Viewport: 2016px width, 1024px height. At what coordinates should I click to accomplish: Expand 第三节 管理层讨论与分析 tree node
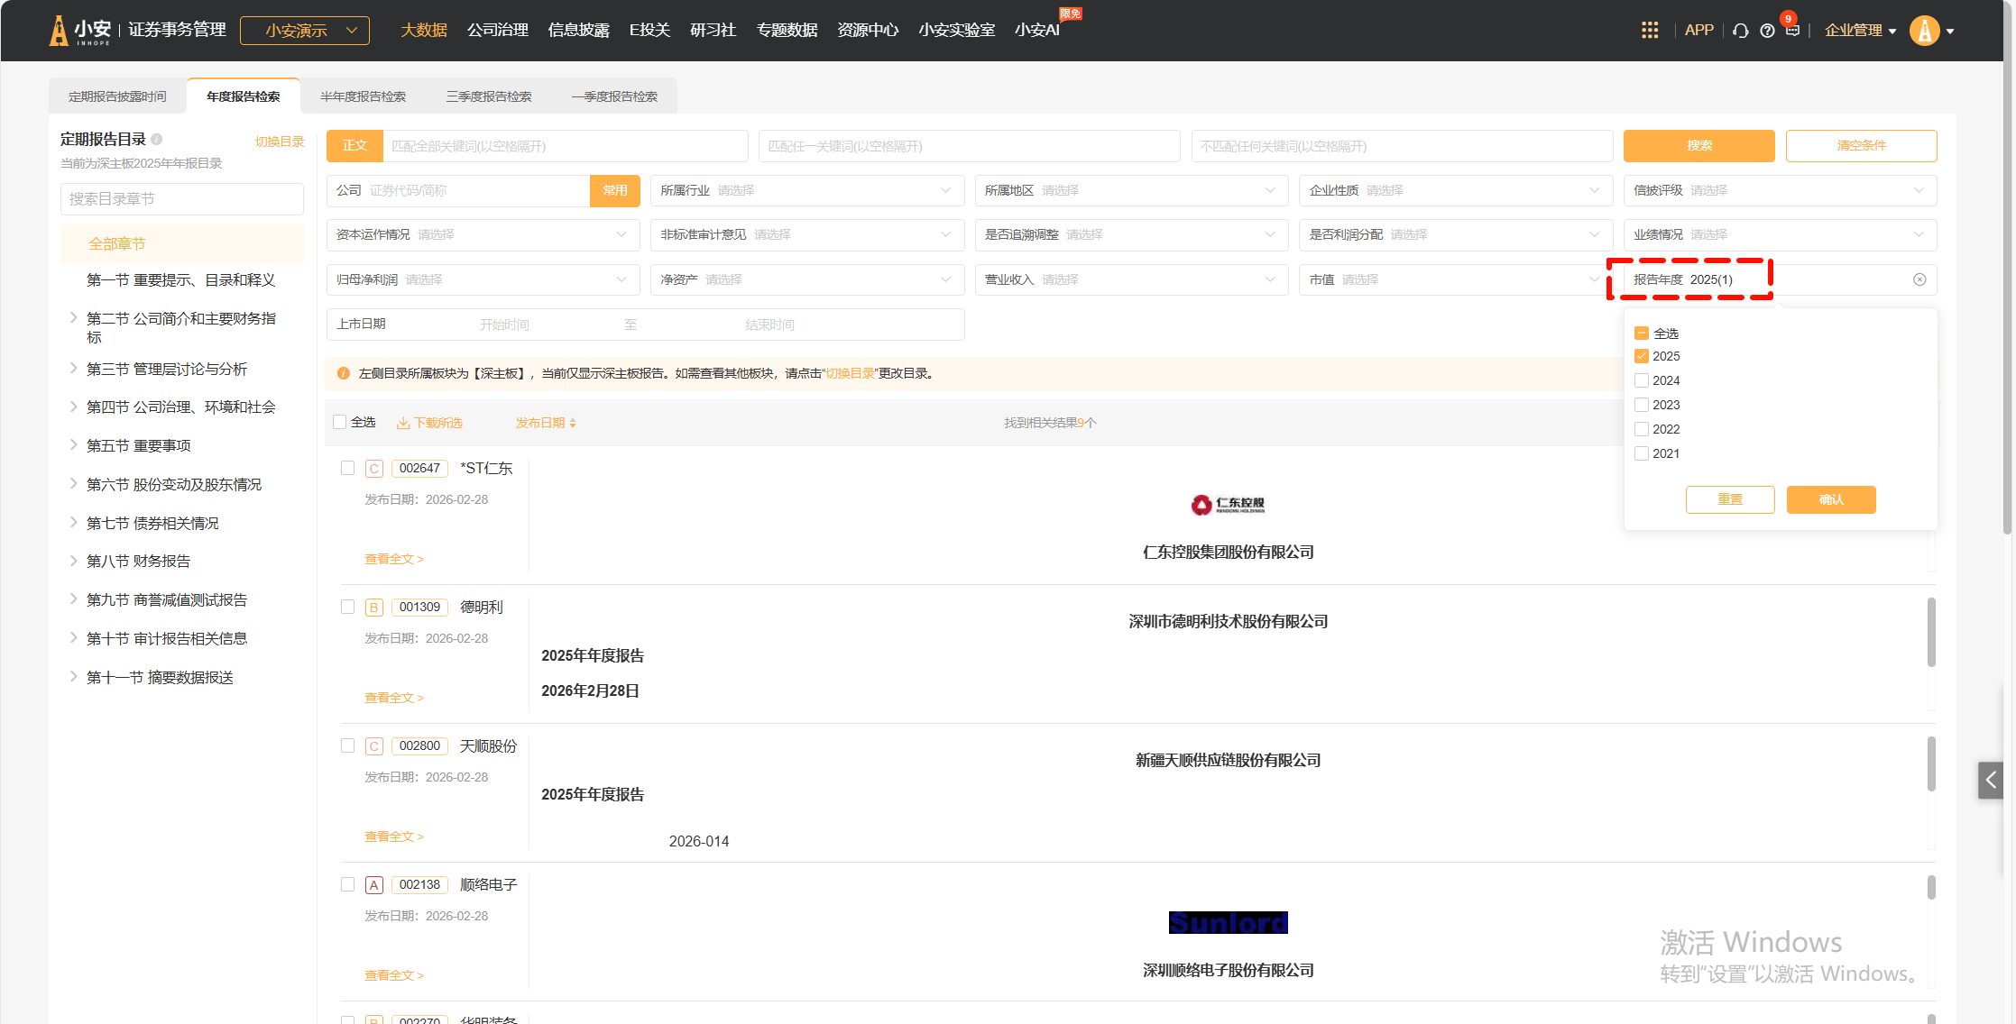[x=74, y=369]
